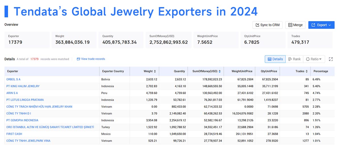Click the QtyUnitPrice 6.7825 overview card
This screenshot has width=338, height=148.
[263, 40]
